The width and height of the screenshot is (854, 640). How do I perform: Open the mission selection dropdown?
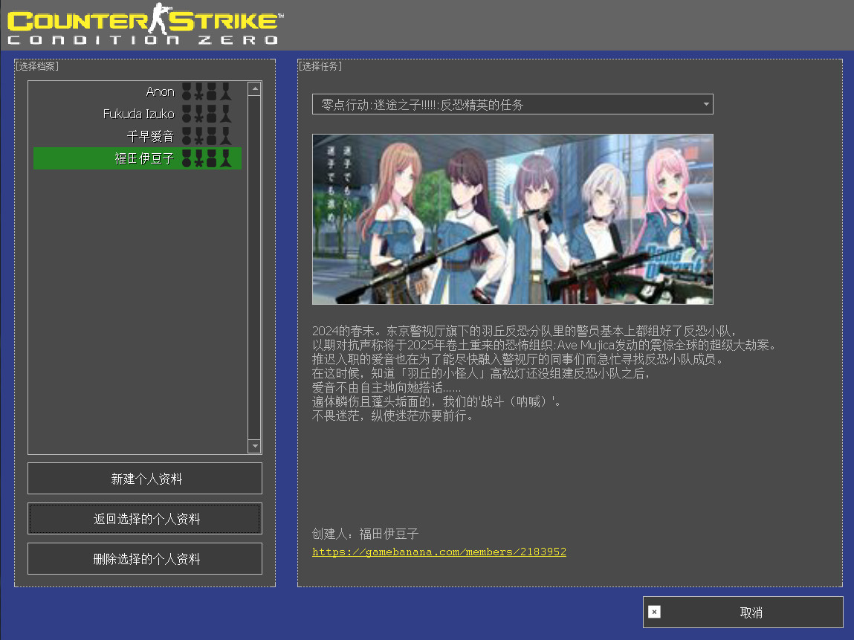(x=505, y=105)
